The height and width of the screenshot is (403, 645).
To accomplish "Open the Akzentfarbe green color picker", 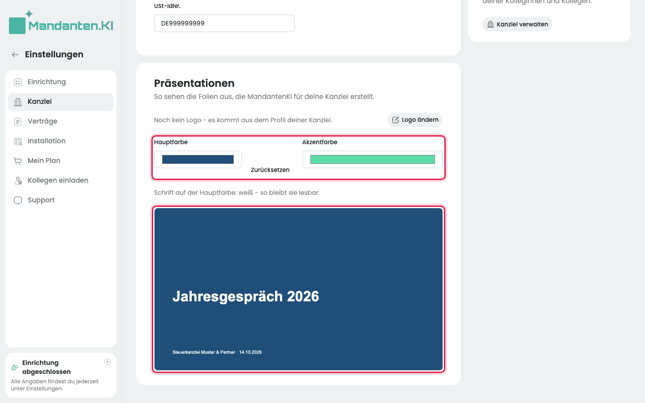I will click(373, 159).
